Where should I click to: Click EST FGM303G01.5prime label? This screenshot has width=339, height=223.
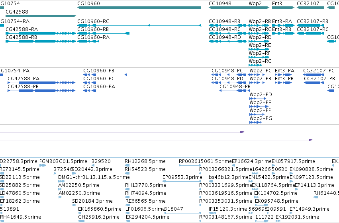pyautogui.click(x=63, y=161)
